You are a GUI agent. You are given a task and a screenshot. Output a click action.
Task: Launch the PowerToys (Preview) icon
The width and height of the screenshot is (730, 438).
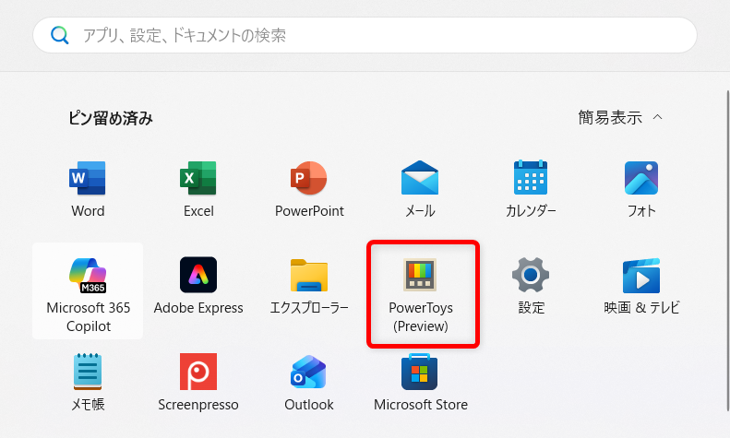[420, 275]
